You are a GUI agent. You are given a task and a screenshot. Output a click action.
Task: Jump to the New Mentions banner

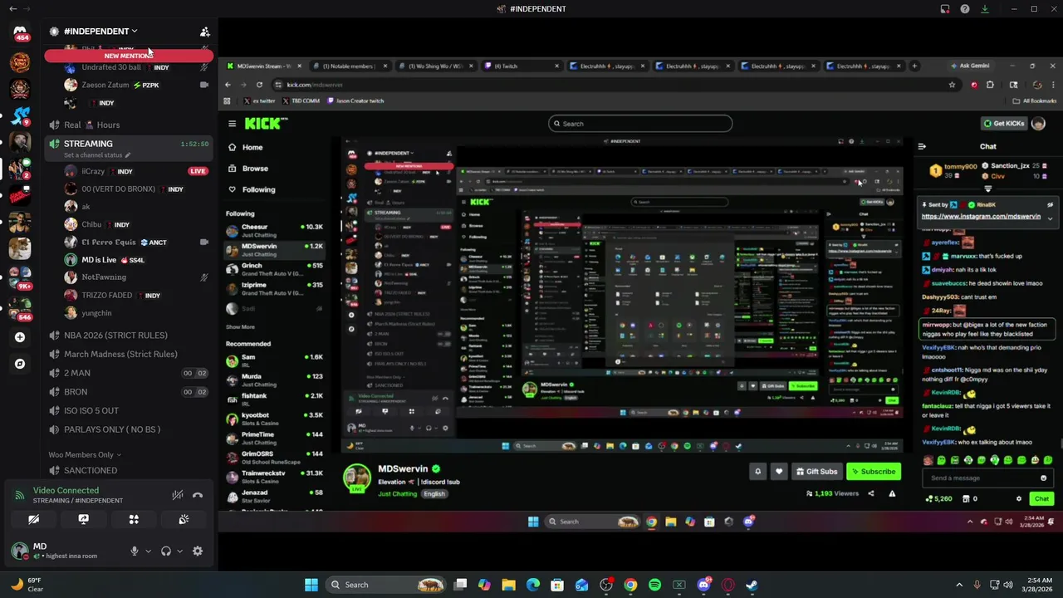pyautogui.click(x=129, y=56)
